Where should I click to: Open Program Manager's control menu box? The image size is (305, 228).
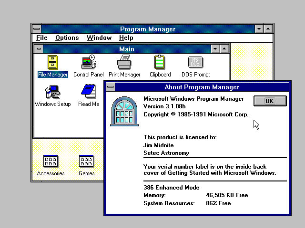click(37, 29)
